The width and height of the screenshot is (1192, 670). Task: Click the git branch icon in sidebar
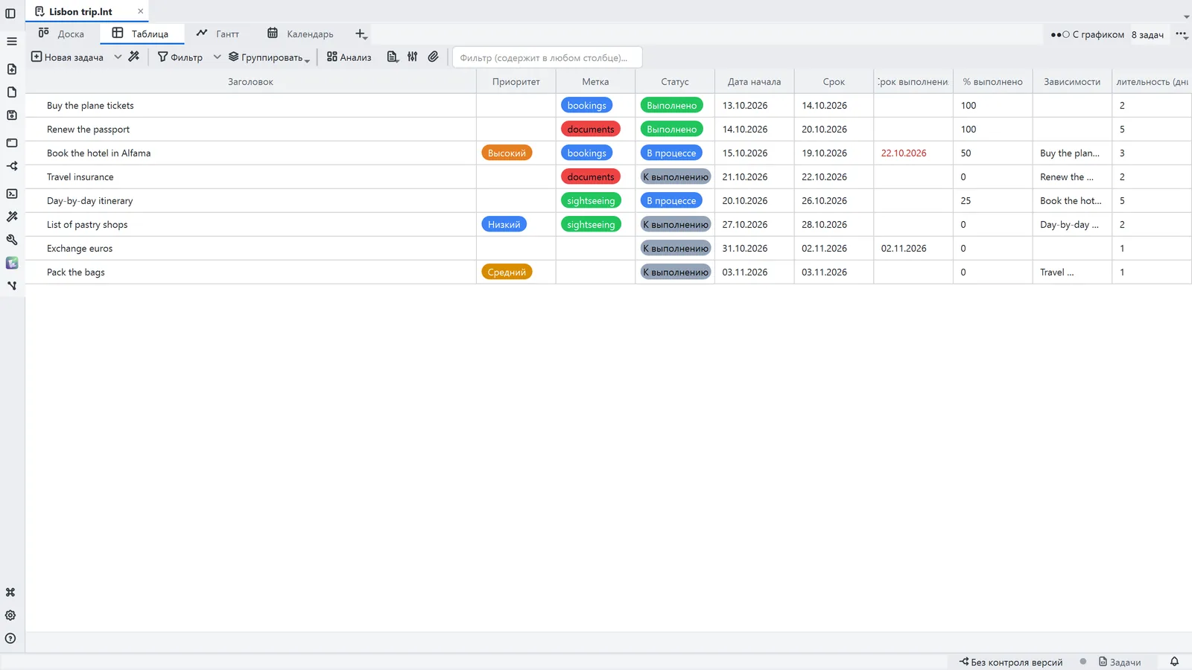tap(12, 286)
